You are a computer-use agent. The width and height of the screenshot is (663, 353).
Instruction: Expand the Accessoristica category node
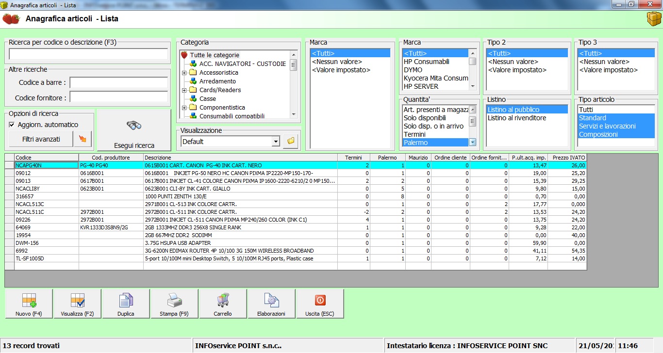point(184,73)
